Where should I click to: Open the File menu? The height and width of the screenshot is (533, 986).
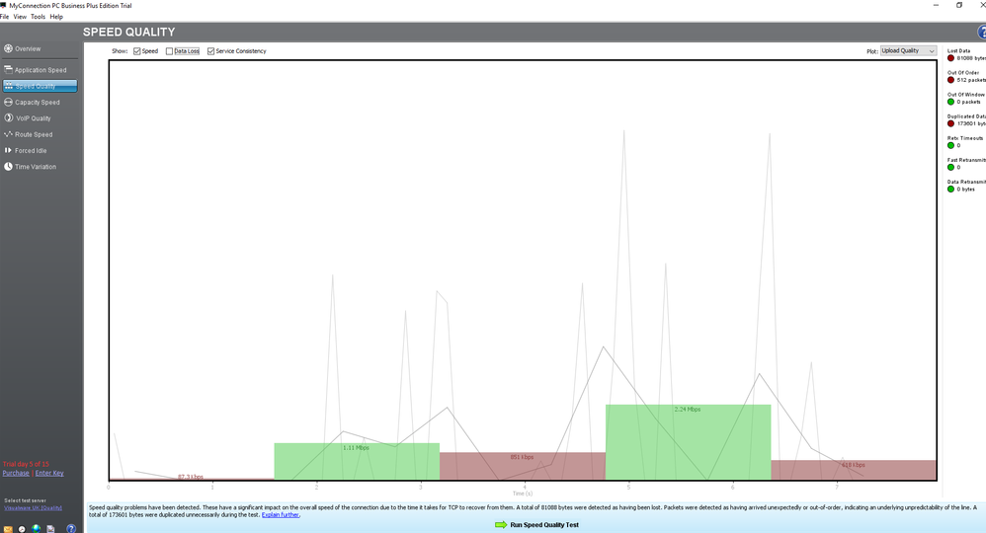pos(4,17)
